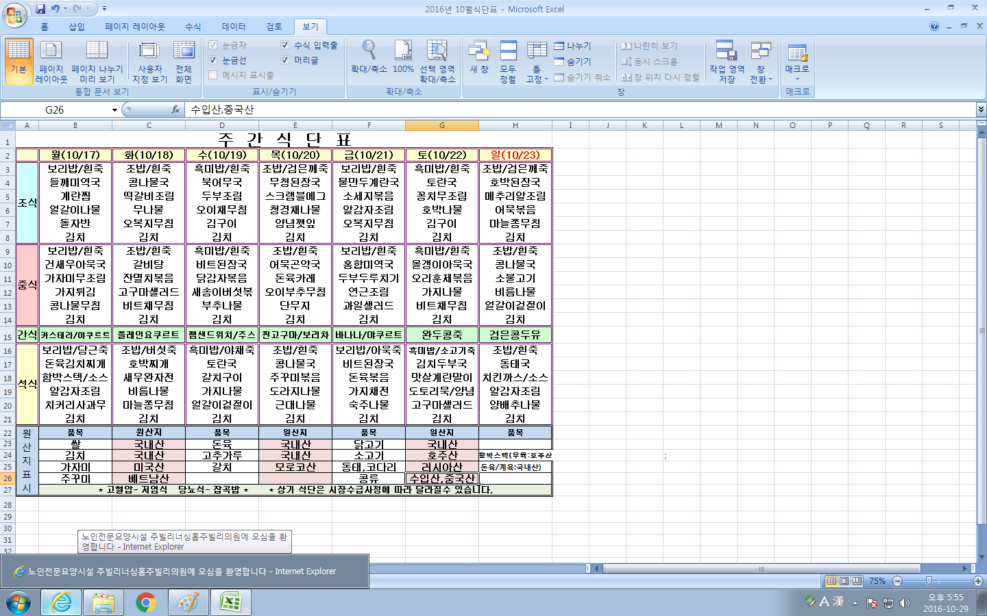Image resolution: width=987 pixels, height=616 pixels.
Task: Open the Insert ribbon tab
Action: (x=76, y=27)
